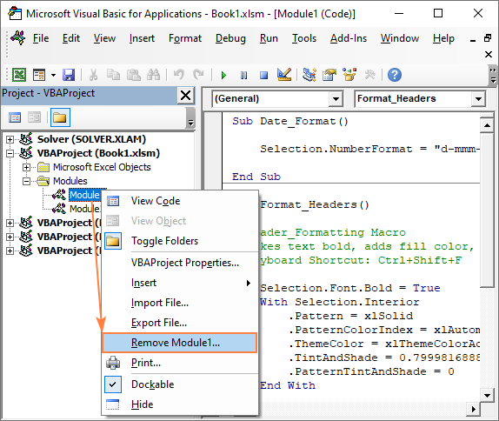The image size is (499, 421).
Task: Open the View menu
Action: click(x=104, y=38)
